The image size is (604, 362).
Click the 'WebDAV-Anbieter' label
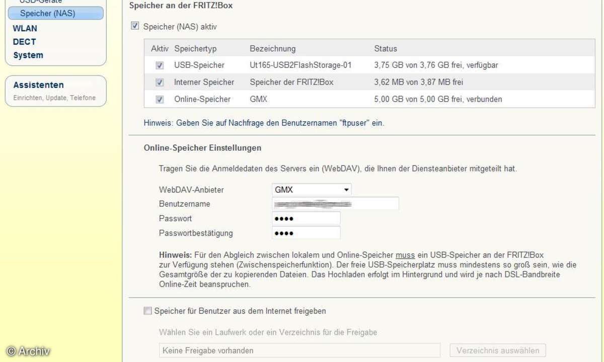[192, 190]
